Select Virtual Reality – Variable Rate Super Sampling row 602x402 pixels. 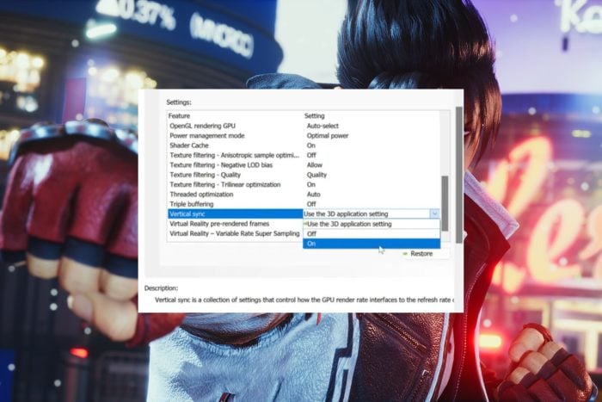click(x=236, y=233)
